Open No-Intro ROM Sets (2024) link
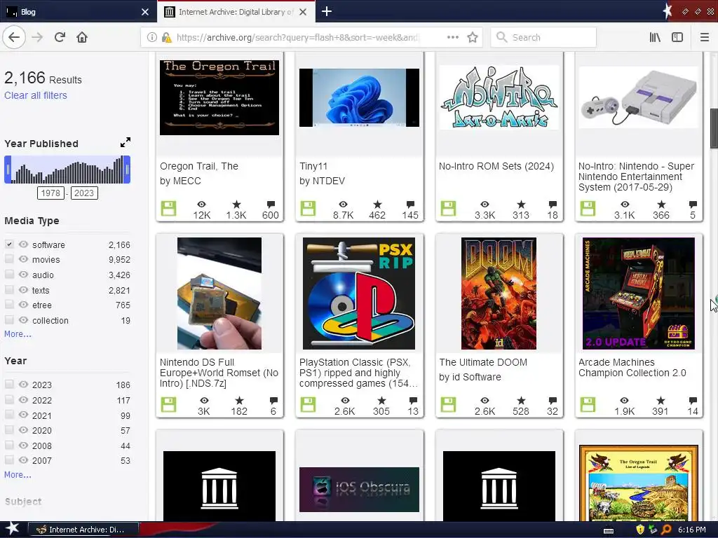Screen dimensions: 718x538 pos(496,166)
